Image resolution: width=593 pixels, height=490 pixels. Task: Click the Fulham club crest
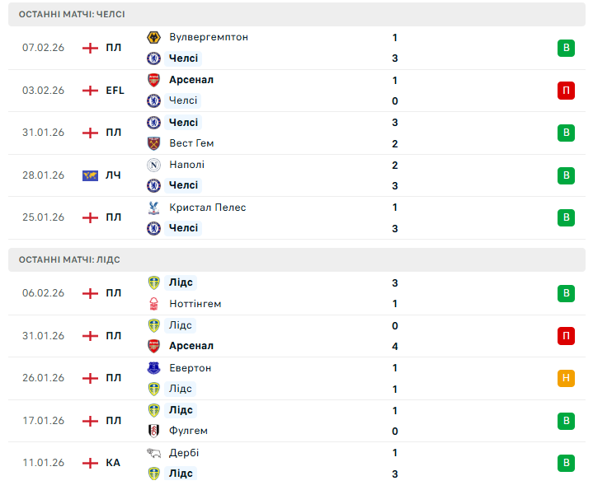pyautogui.click(x=153, y=431)
